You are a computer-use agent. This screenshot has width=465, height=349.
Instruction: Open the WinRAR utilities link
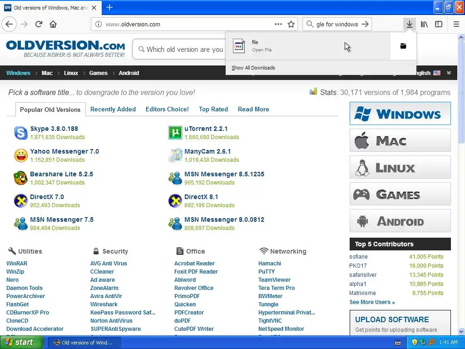coord(17,263)
